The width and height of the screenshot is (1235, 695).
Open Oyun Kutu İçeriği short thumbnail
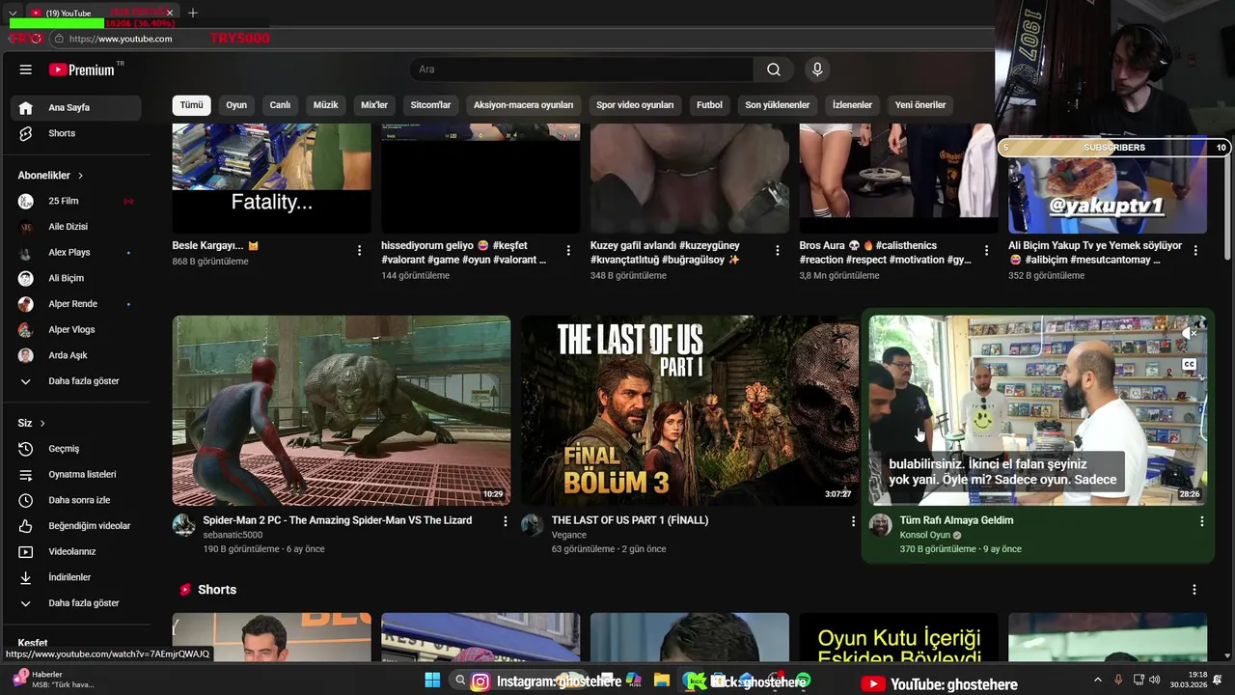coord(898,637)
